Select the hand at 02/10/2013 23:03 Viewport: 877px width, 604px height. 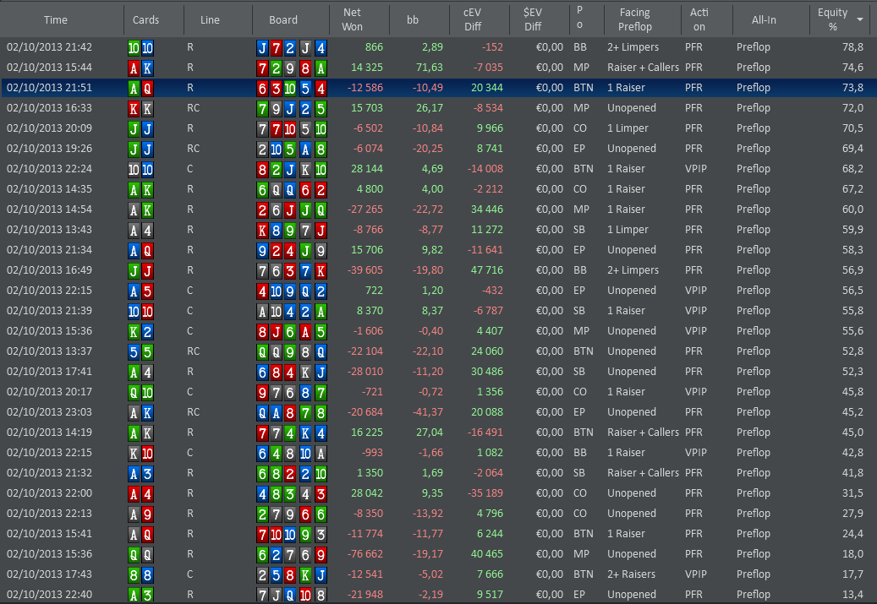click(438, 411)
